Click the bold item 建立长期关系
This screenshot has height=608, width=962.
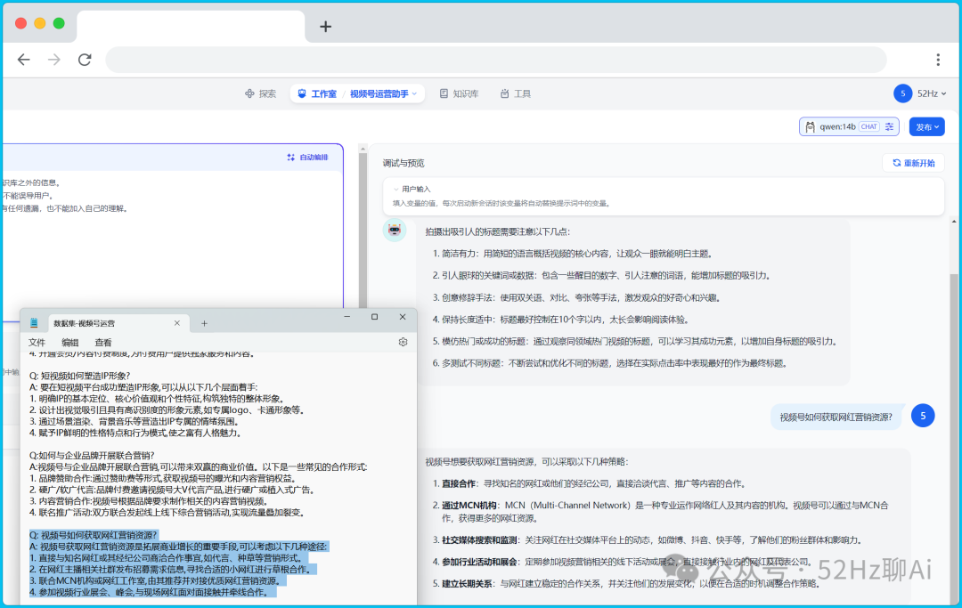[x=467, y=583]
